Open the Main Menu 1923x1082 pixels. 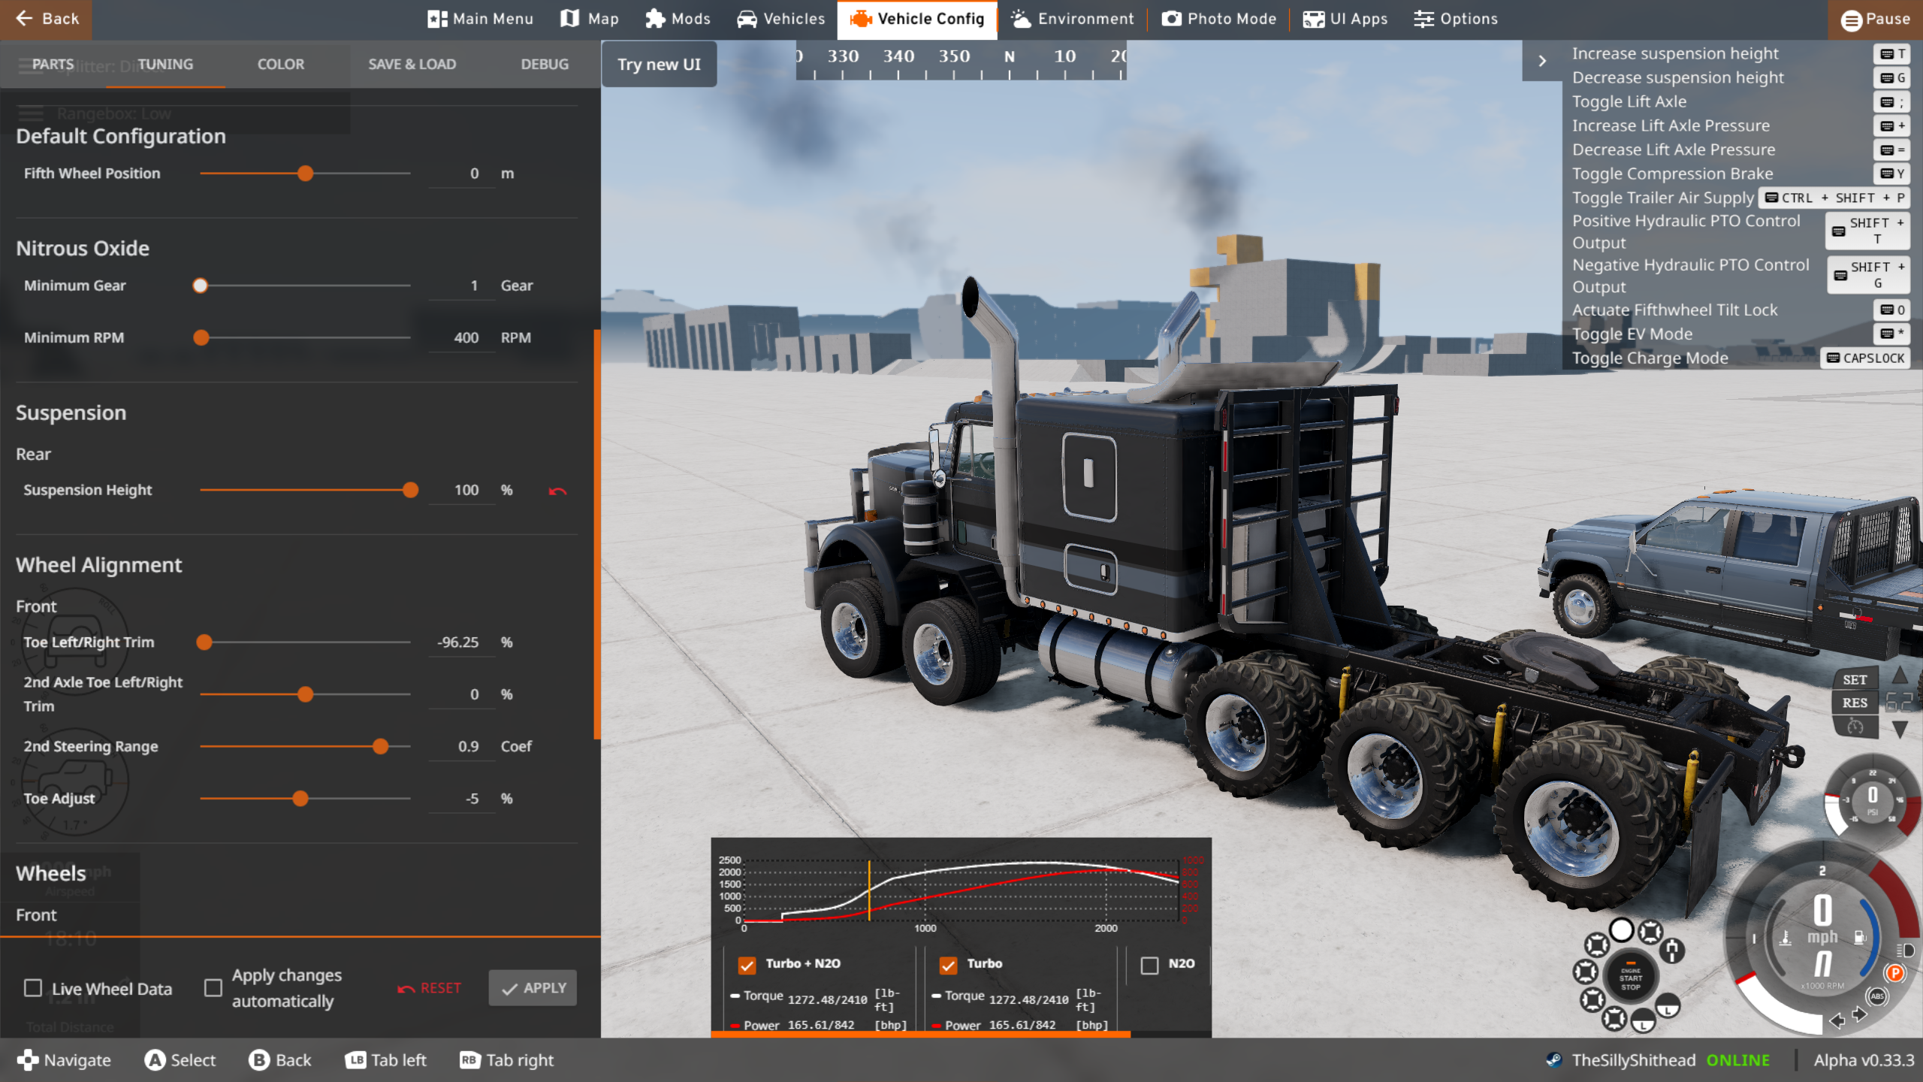click(x=480, y=19)
